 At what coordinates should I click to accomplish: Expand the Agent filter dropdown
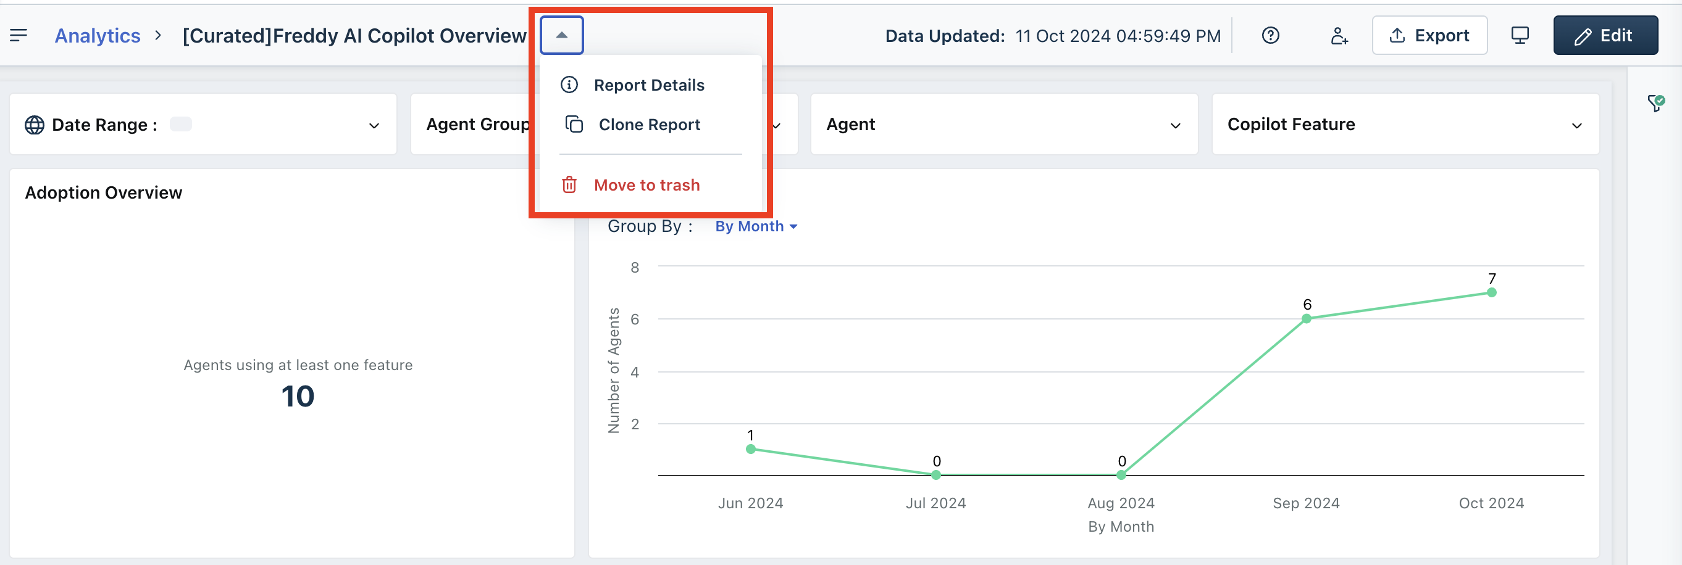pyautogui.click(x=1003, y=124)
